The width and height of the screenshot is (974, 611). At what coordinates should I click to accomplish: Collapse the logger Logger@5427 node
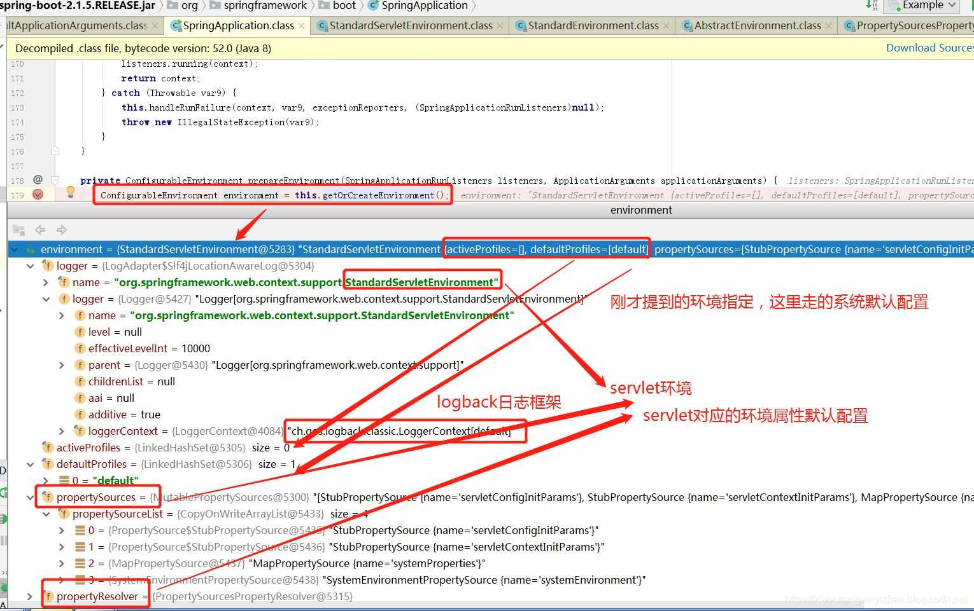click(x=46, y=299)
